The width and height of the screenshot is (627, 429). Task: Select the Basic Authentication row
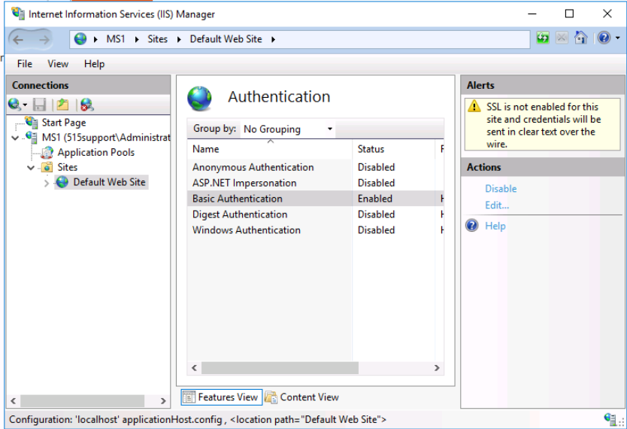click(315, 199)
